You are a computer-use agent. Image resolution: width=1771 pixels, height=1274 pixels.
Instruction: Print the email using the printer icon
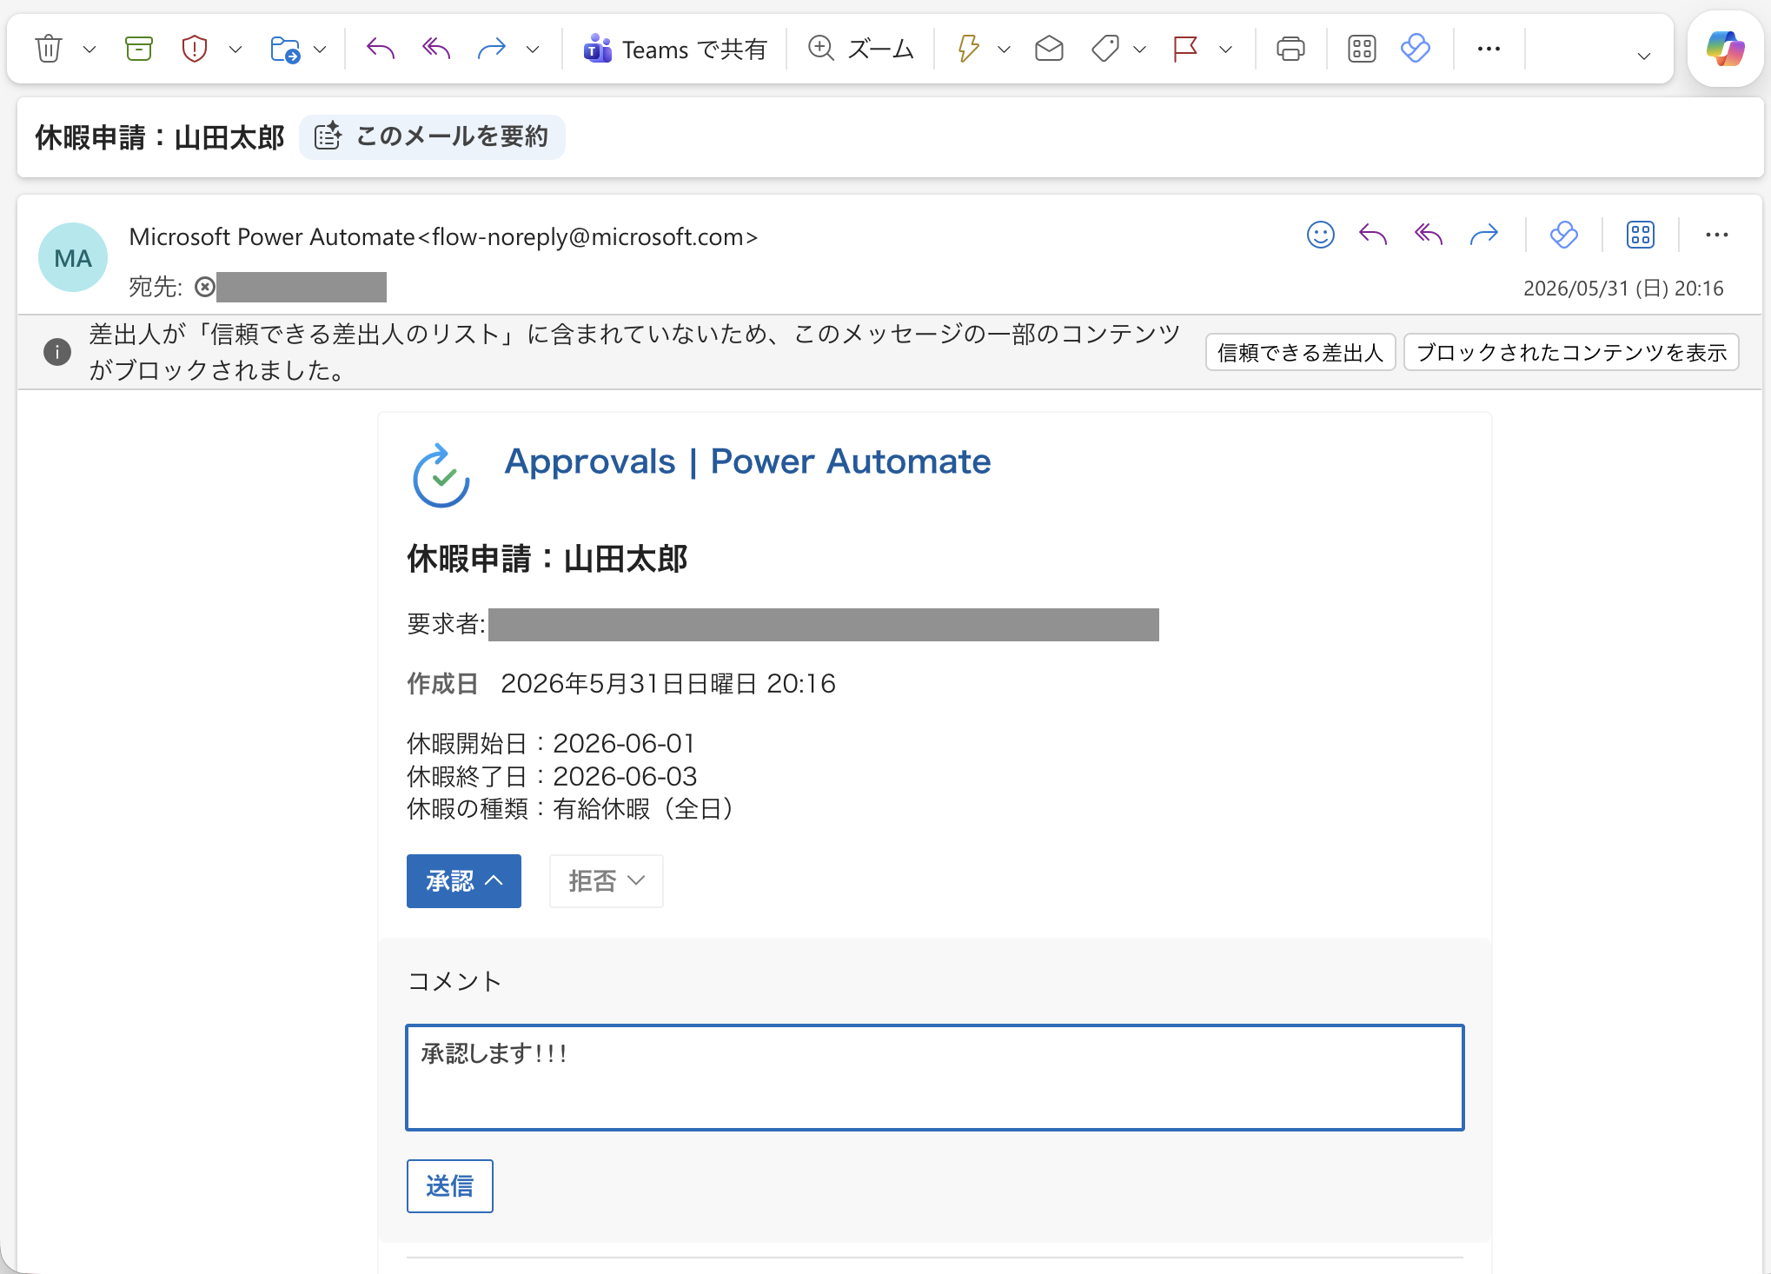pos(1290,49)
